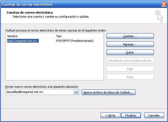168x122 pixels.
Task: Click the Nombre column header
Action: coord(30,36)
